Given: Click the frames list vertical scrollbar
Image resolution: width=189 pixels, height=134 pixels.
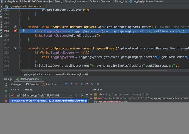Looking at the screenshot, I should click(x=88, y=101).
